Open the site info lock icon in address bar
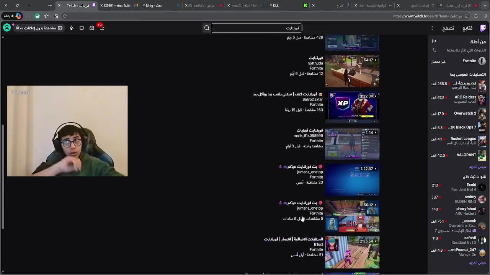This screenshot has height=275, width=490. pyautogui.click(x=466, y=16)
